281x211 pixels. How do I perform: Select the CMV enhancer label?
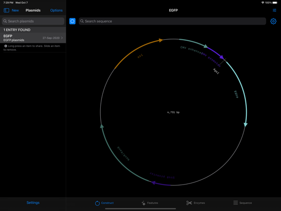(191, 50)
